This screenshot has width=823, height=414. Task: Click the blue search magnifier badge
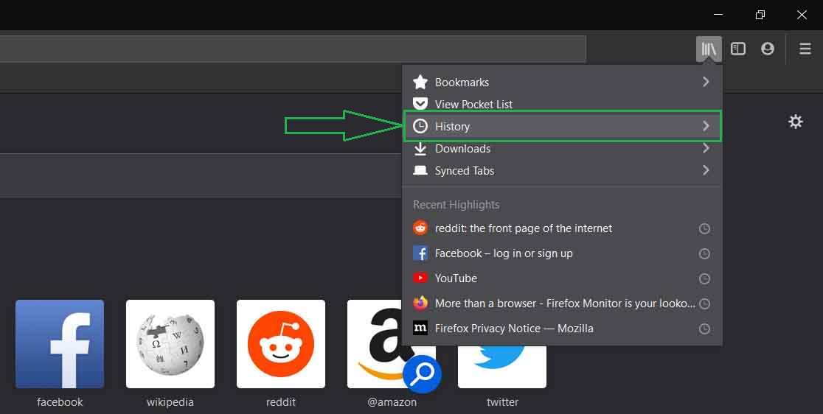click(422, 374)
